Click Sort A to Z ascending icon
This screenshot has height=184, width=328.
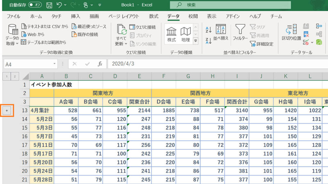[x=209, y=30]
